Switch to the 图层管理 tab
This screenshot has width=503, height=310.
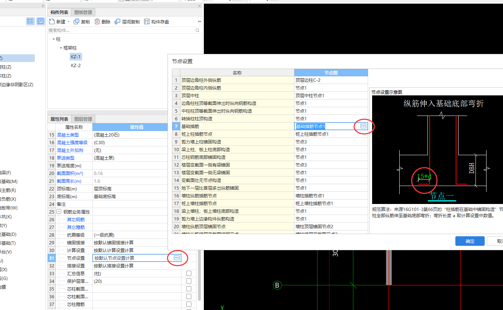point(83,119)
